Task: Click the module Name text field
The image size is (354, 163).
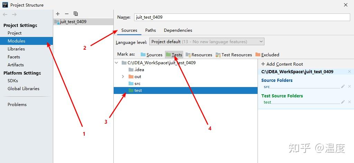Action: (242, 17)
